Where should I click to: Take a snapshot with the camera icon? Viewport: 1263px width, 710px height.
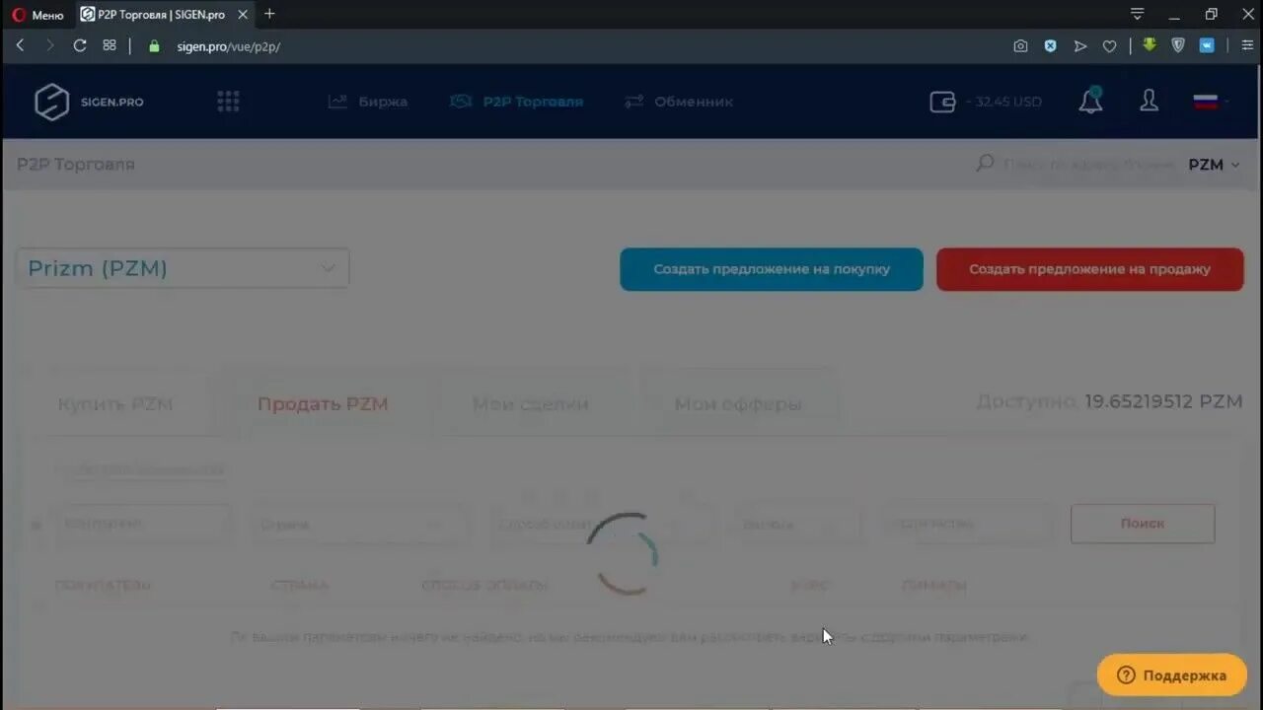1020,45
